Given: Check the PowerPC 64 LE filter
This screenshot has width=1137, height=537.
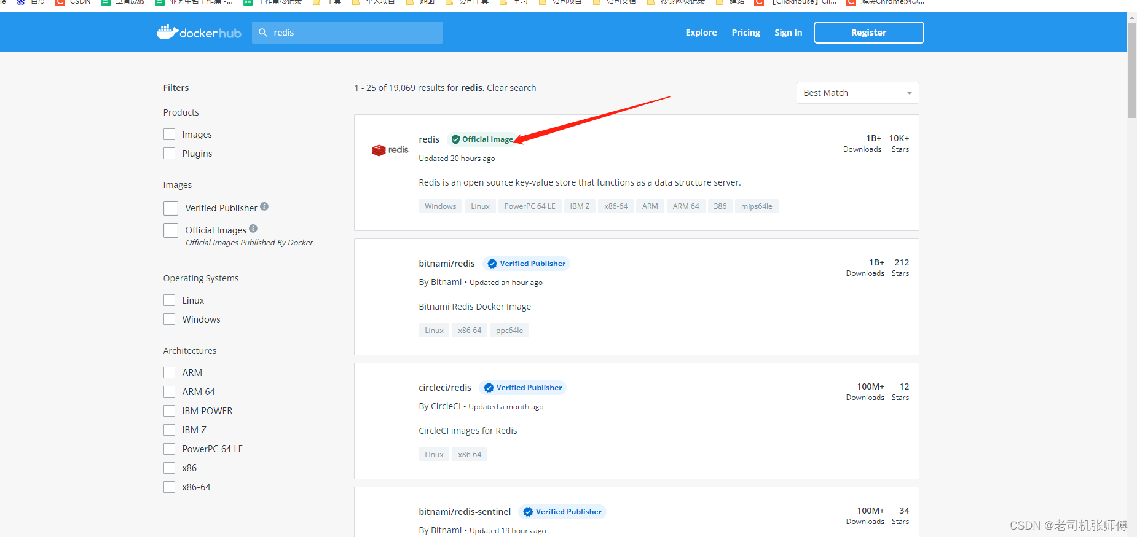Looking at the screenshot, I should (170, 449).
